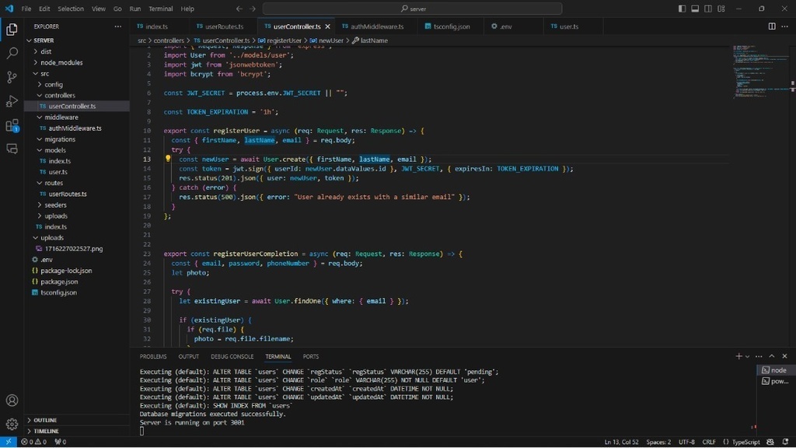Viewport: 796px width, 448px height.
Task: Open the editor More Actions ellipsis
Action: click(x=784, y=26)
